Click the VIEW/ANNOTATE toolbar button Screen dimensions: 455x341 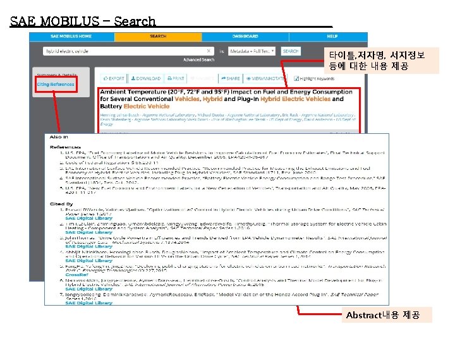tap(265, 78)
